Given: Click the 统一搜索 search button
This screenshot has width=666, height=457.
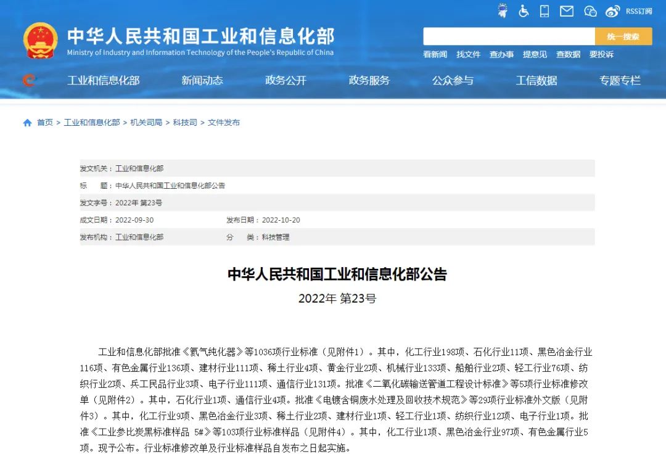Looking at the screenshot, I should 623,36.
